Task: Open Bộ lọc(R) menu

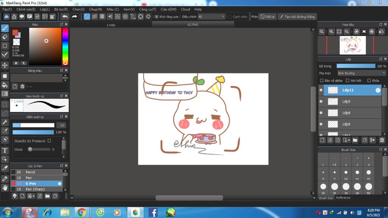Action: pos(61,9)
